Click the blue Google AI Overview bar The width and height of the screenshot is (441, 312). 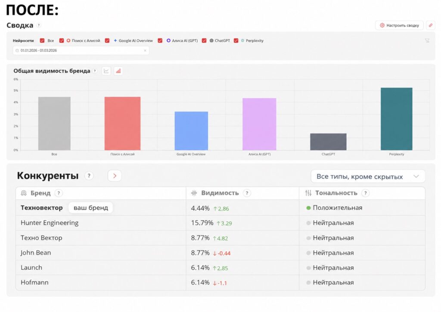point(191,131)
